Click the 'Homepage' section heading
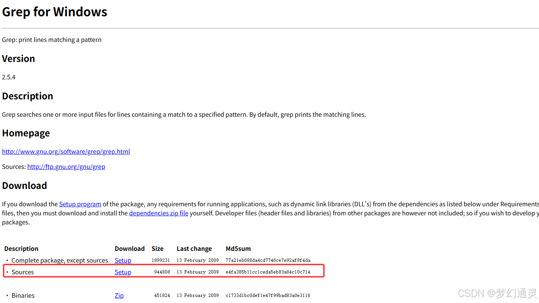Screen dimensions: 539x303 pyautogui.click(x=26, y=133)
